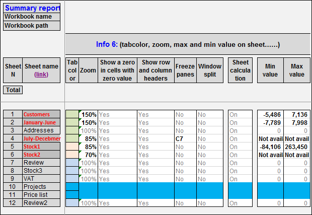Screen dimensions: 312x215
Task: Select 85% zoom cell for July-Decebmer
Action: [89, 138]
